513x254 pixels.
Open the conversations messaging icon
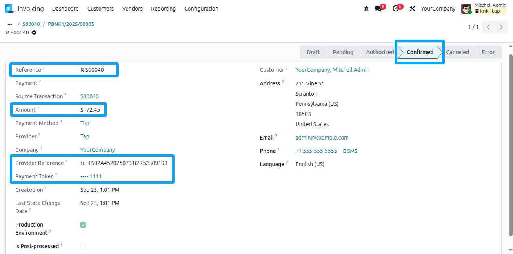[x=378, y=8]
